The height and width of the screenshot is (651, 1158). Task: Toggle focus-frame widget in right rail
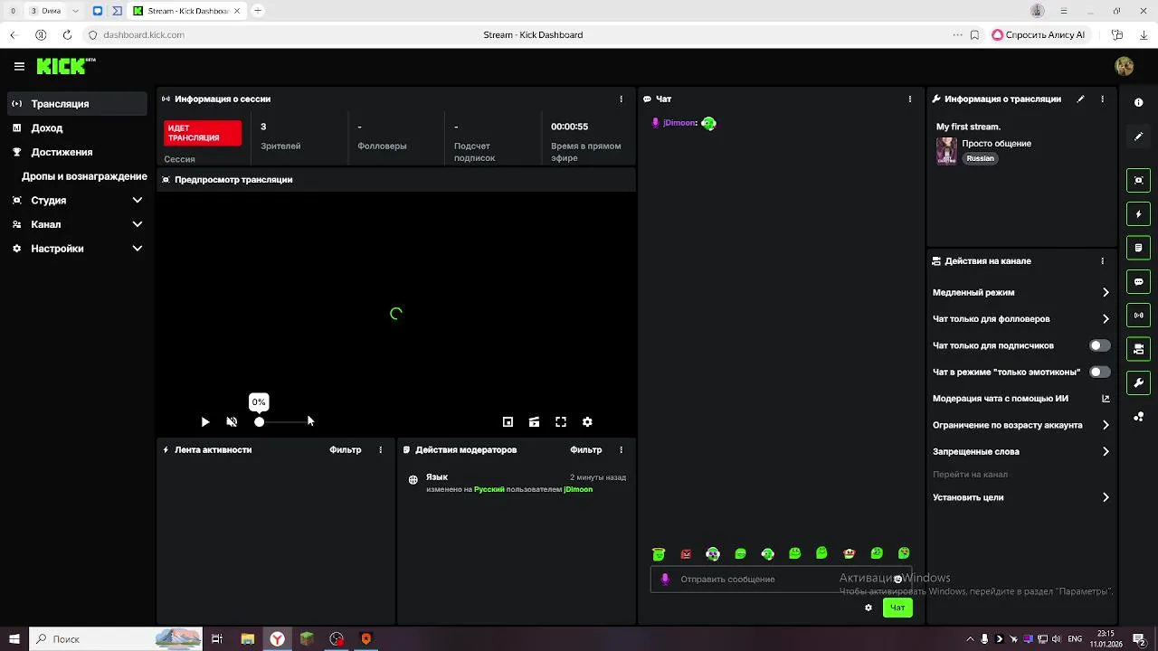(x=1139, y=181)
